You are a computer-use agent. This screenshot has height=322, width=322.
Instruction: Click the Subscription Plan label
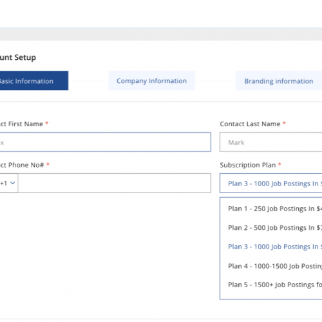click(248, 165)
